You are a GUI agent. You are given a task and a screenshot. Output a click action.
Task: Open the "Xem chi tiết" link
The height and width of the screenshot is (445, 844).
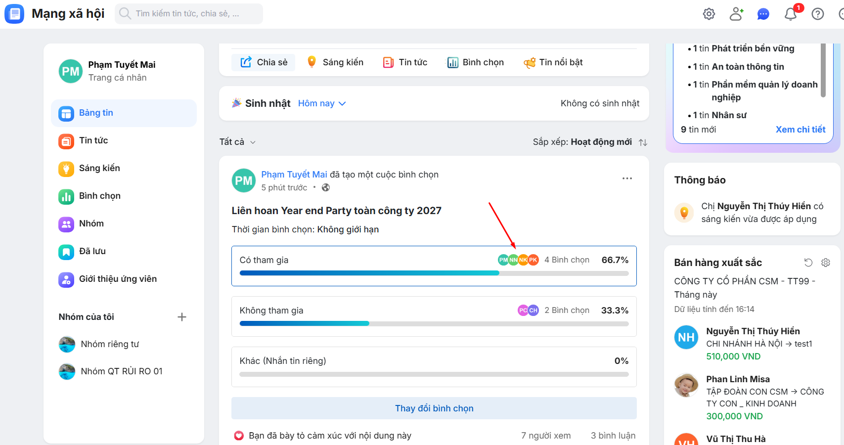(800, 130)
